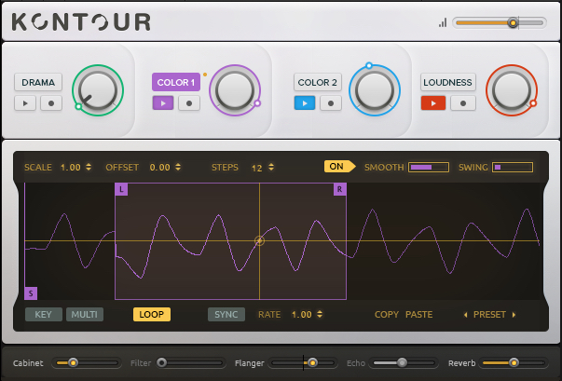Viewport: 562px width, 381px height.
Task: Click the COLOR 2 record button
Action: pos(331,103)
